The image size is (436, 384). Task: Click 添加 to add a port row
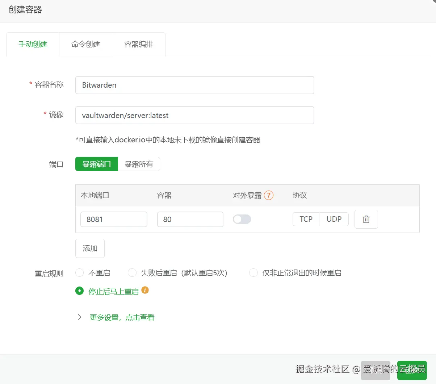(90, 248)
